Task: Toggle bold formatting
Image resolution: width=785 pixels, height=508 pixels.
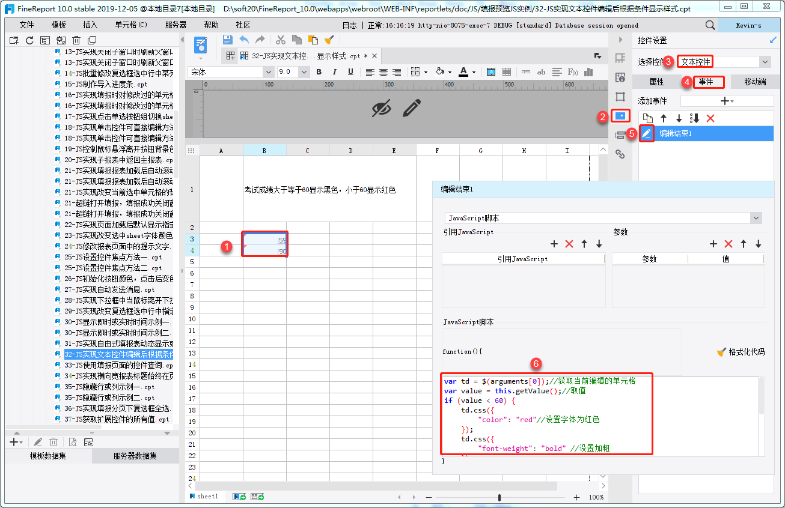Action: click(319, 72)
